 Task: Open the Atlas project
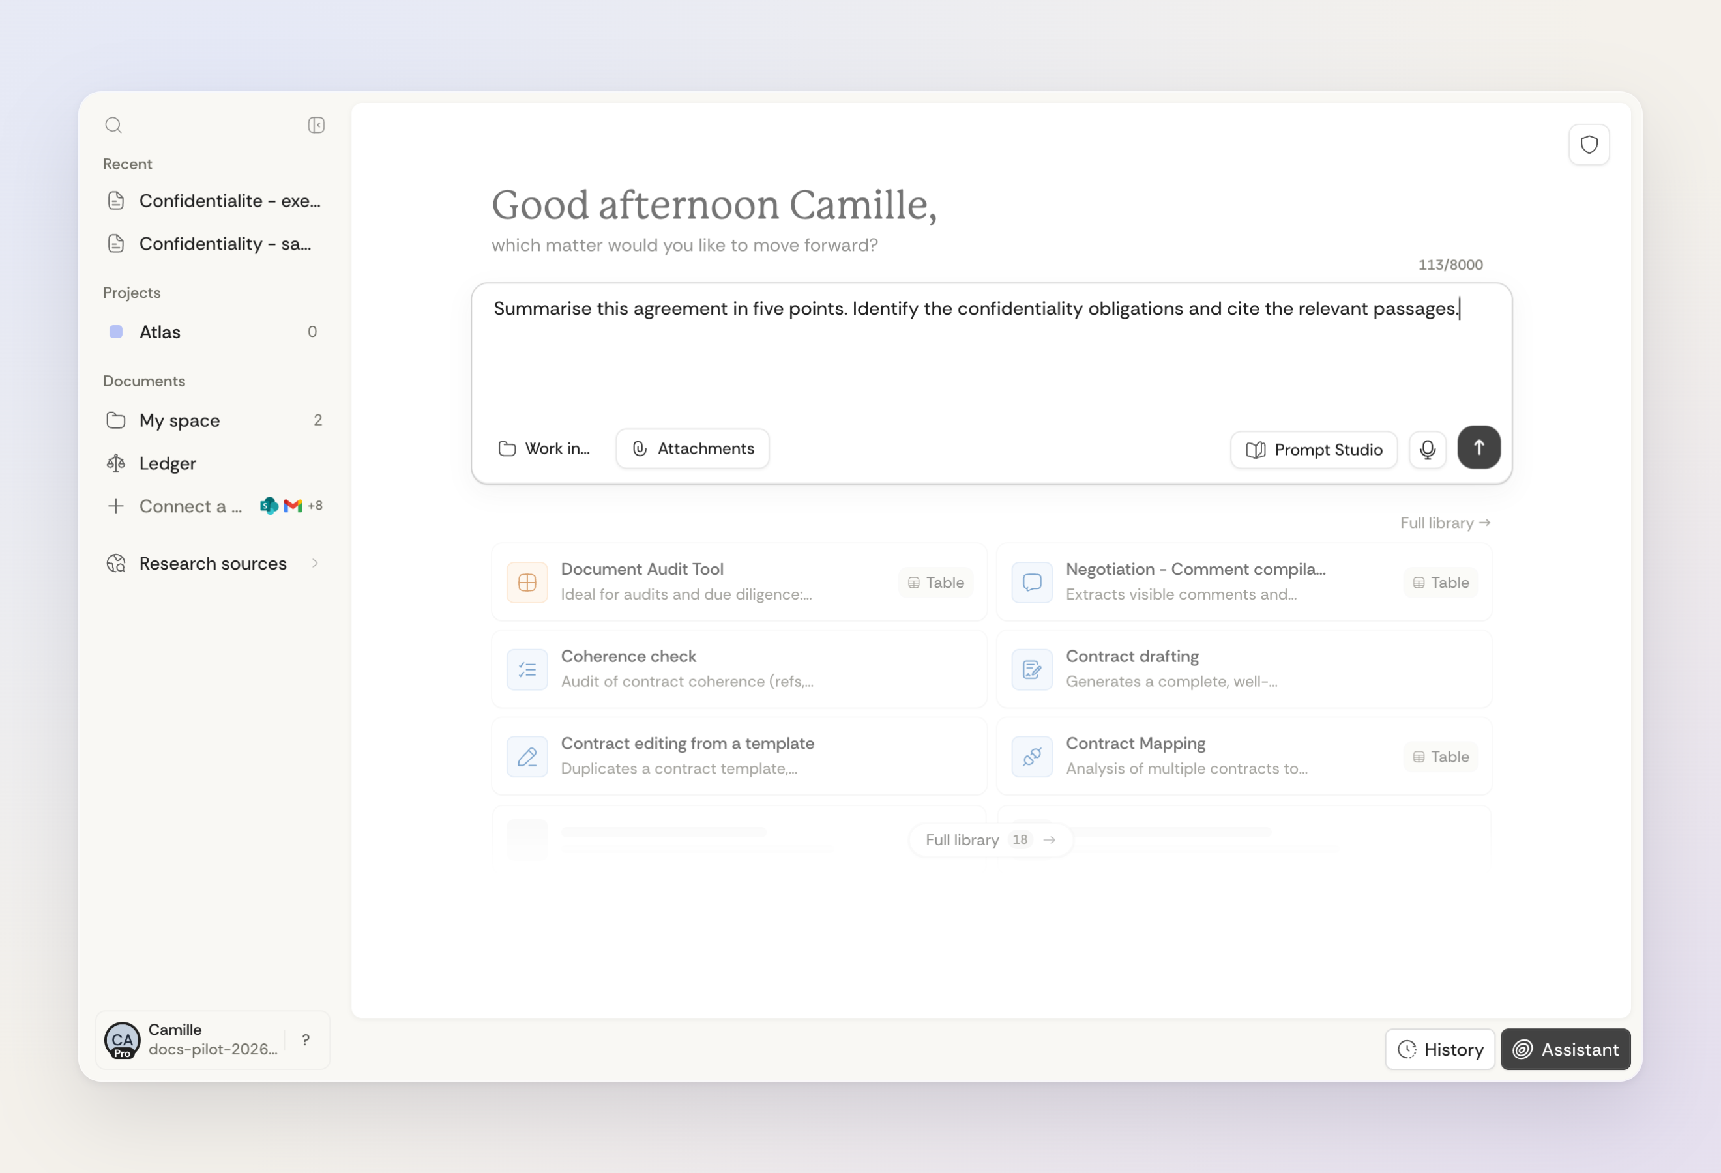coord(214,332)
